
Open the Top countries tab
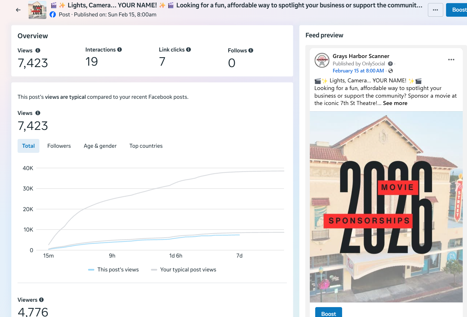(146, 146)
